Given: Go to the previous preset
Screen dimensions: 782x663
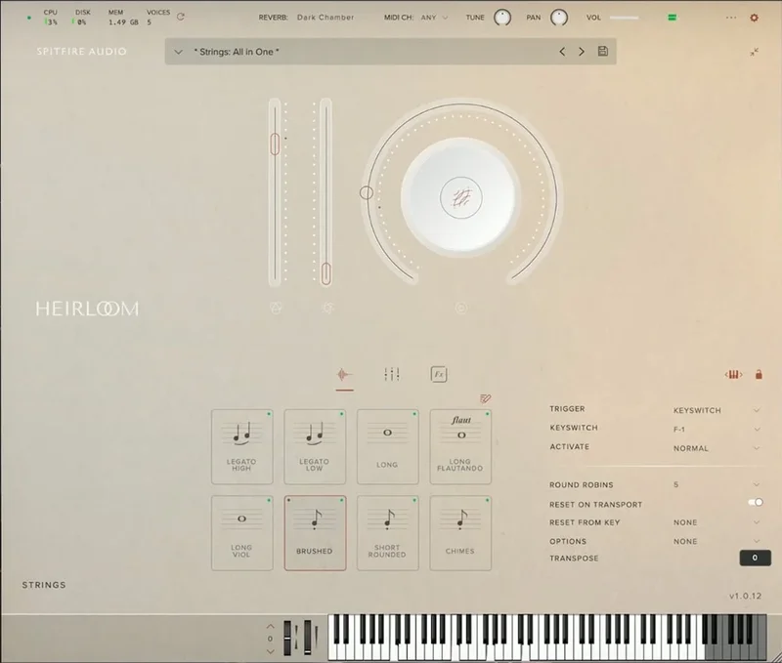Looking at the screenshot, I should pos(562,52).
